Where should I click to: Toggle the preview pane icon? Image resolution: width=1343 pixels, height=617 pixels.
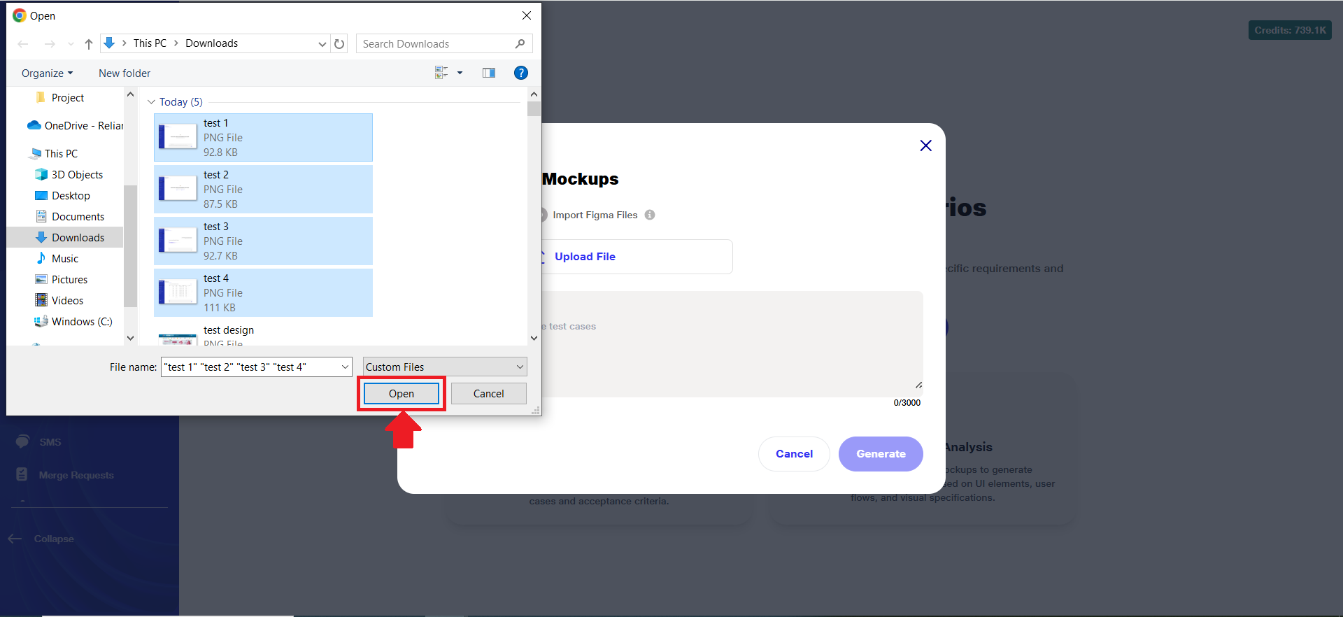pos(489,73)
